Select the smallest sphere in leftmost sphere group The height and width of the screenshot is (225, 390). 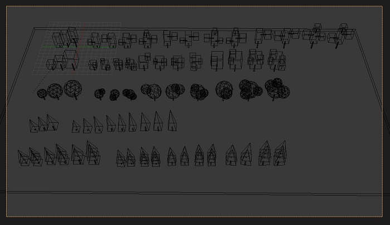42,93
